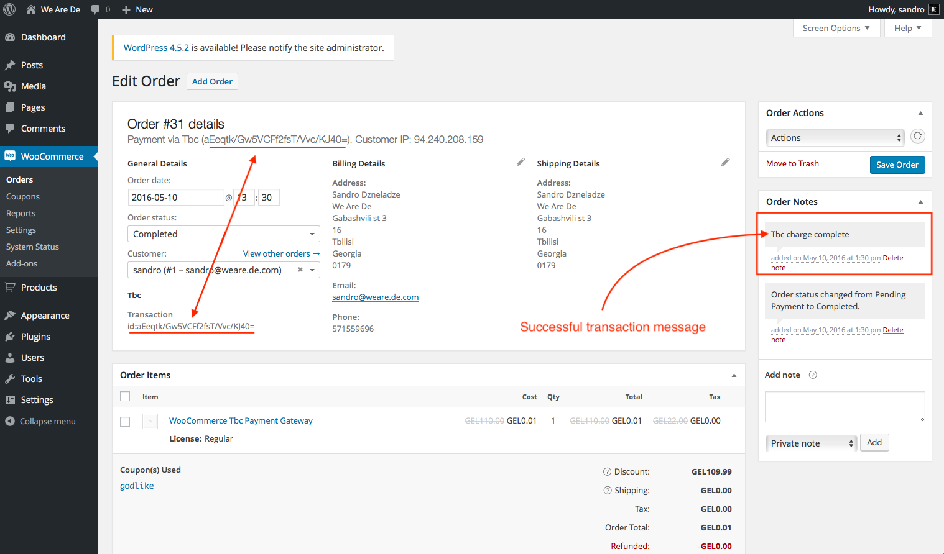
Task: Open the Plugins menu
Action: [x=35, y=337]
